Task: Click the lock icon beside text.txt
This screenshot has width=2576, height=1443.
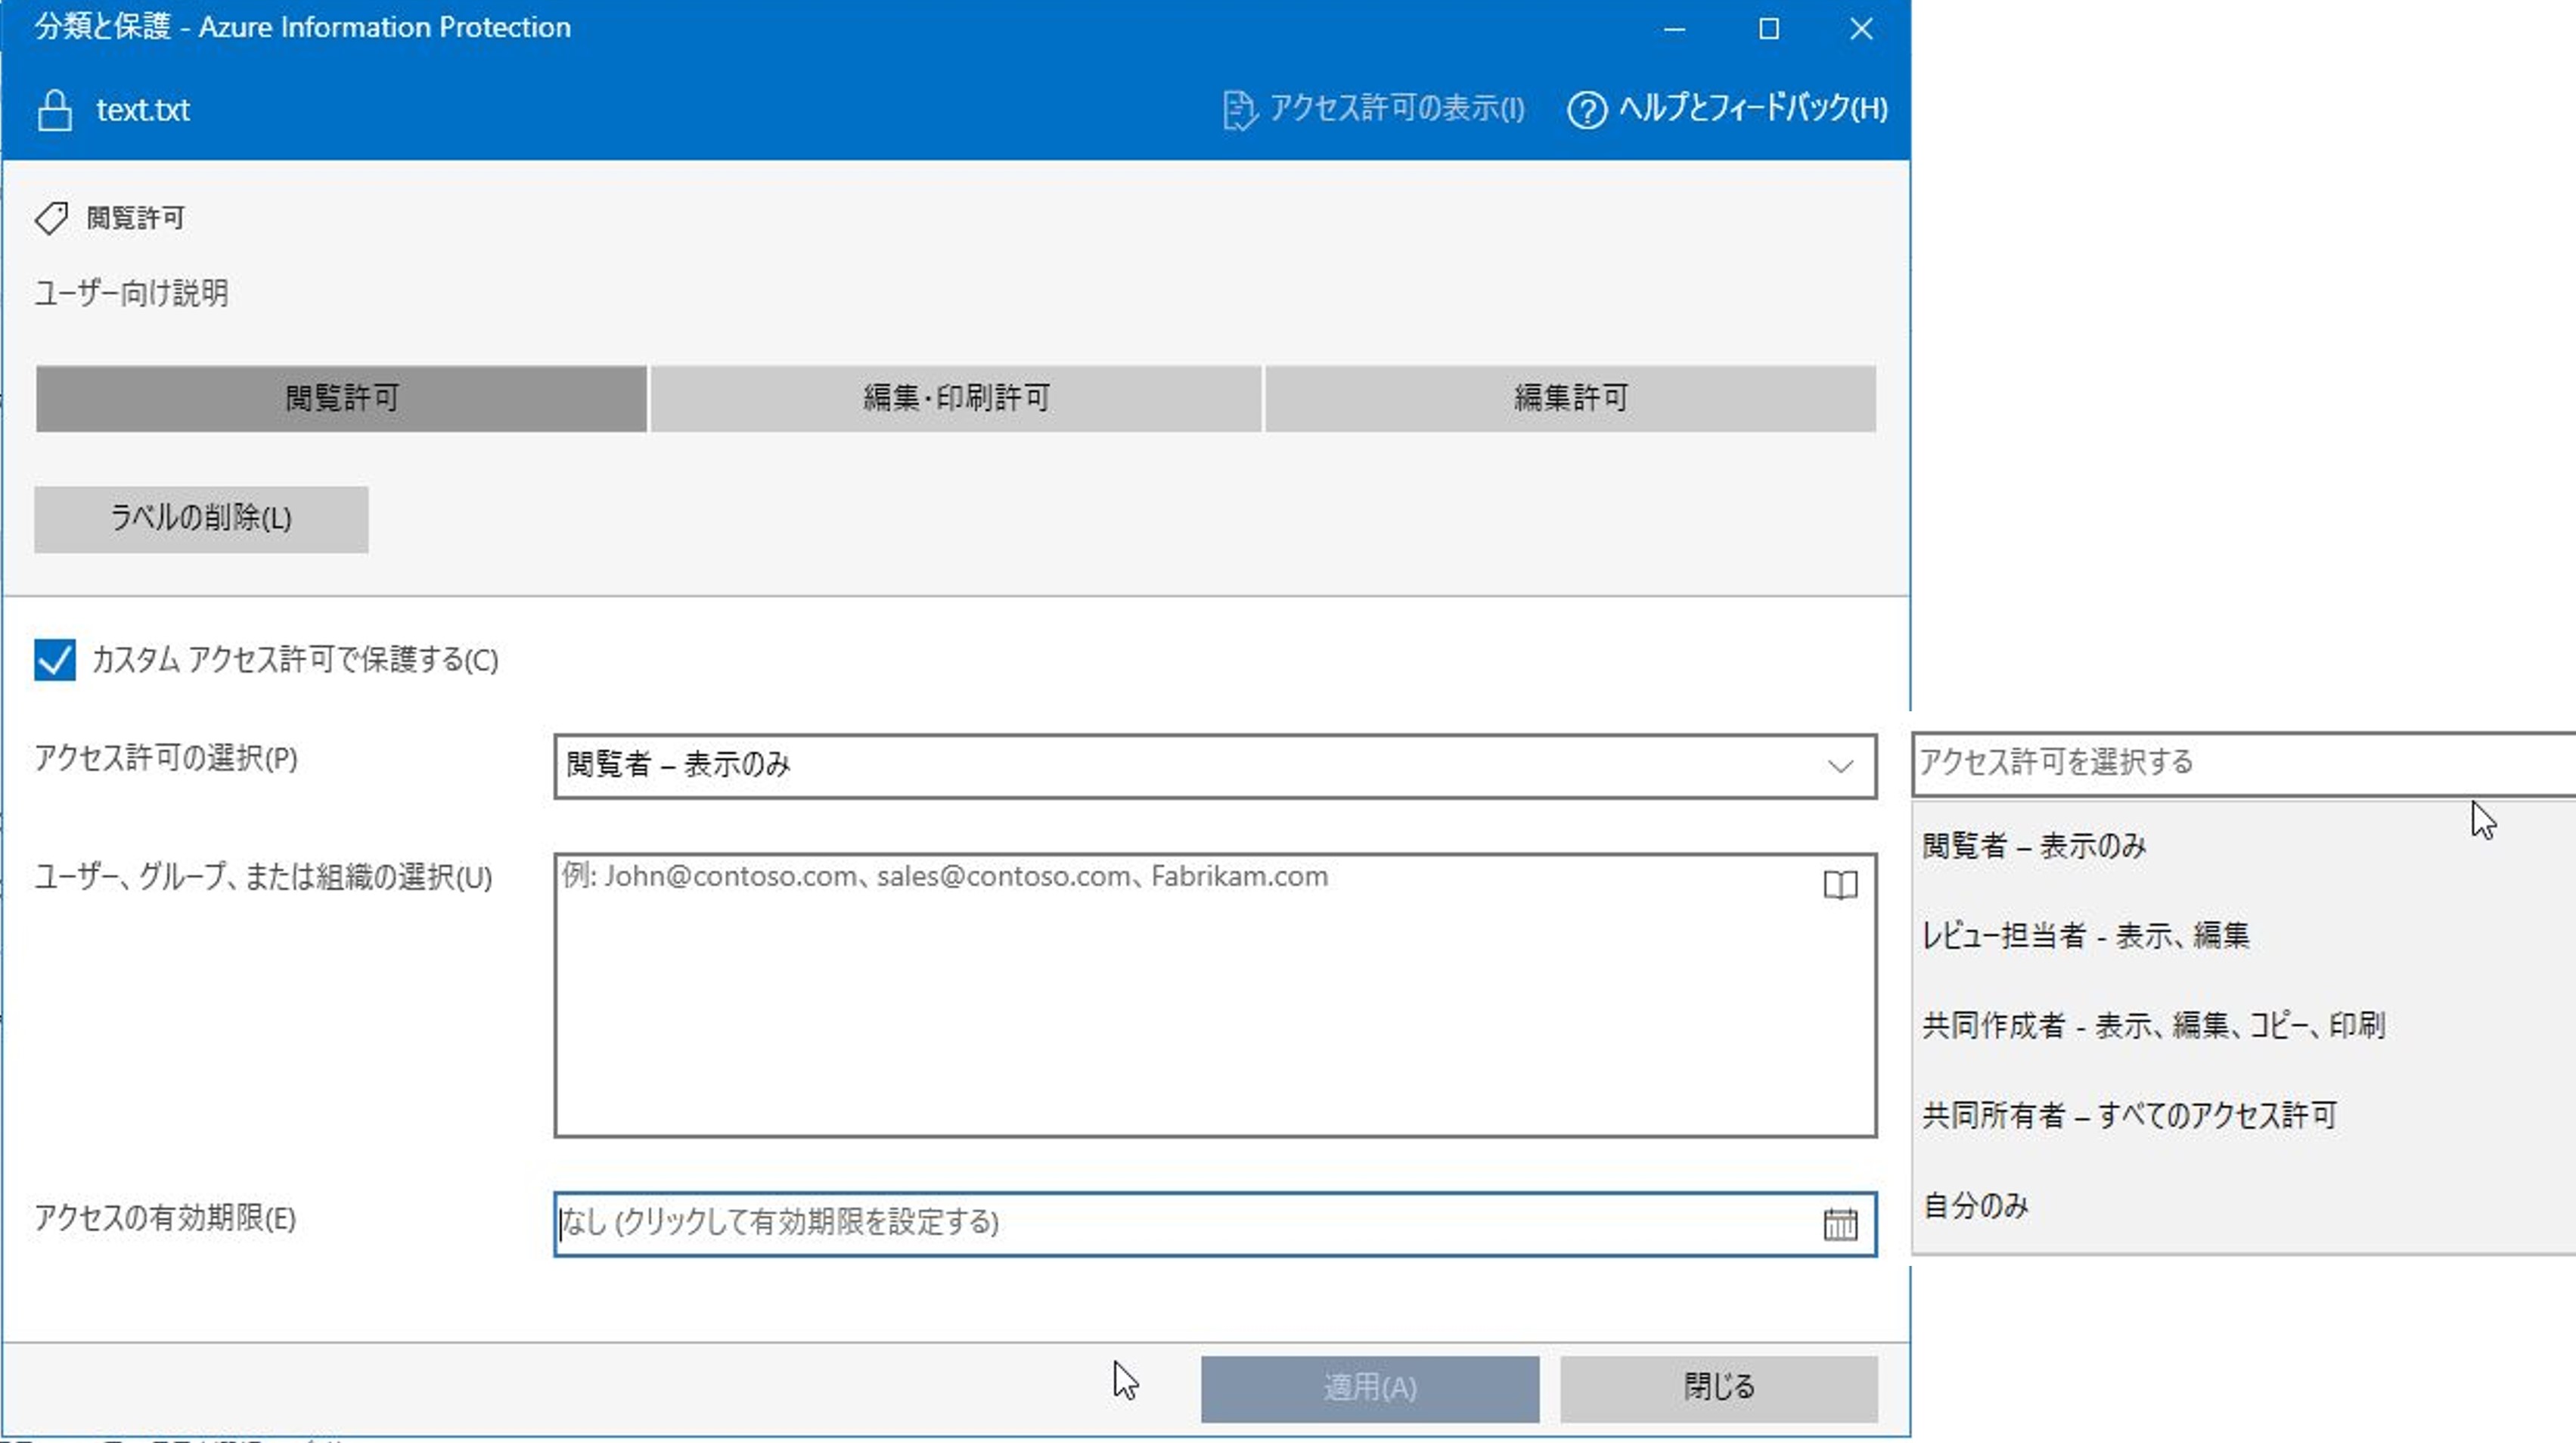Action: pos(54,110)
